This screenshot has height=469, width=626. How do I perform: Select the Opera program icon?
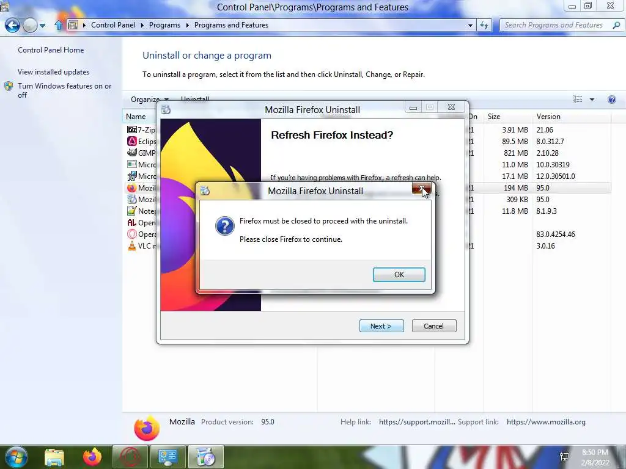point(132,234)
